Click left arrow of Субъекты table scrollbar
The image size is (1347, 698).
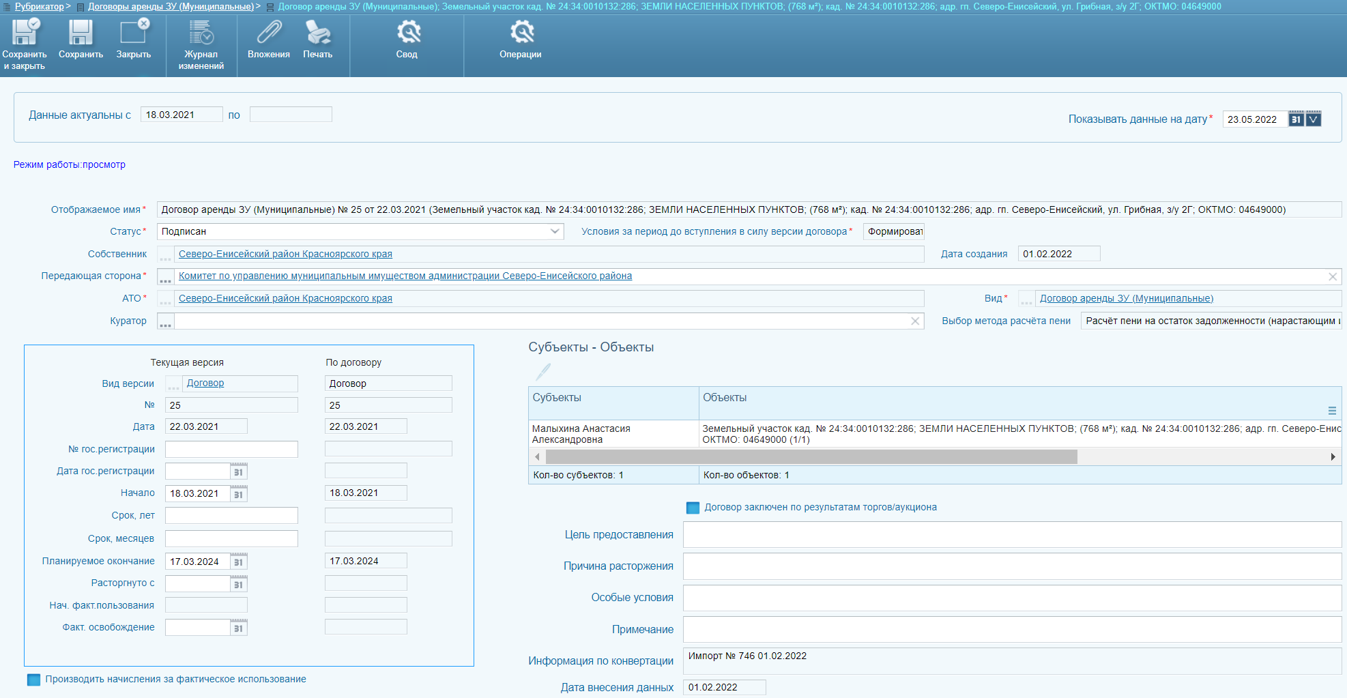point(537,456)
